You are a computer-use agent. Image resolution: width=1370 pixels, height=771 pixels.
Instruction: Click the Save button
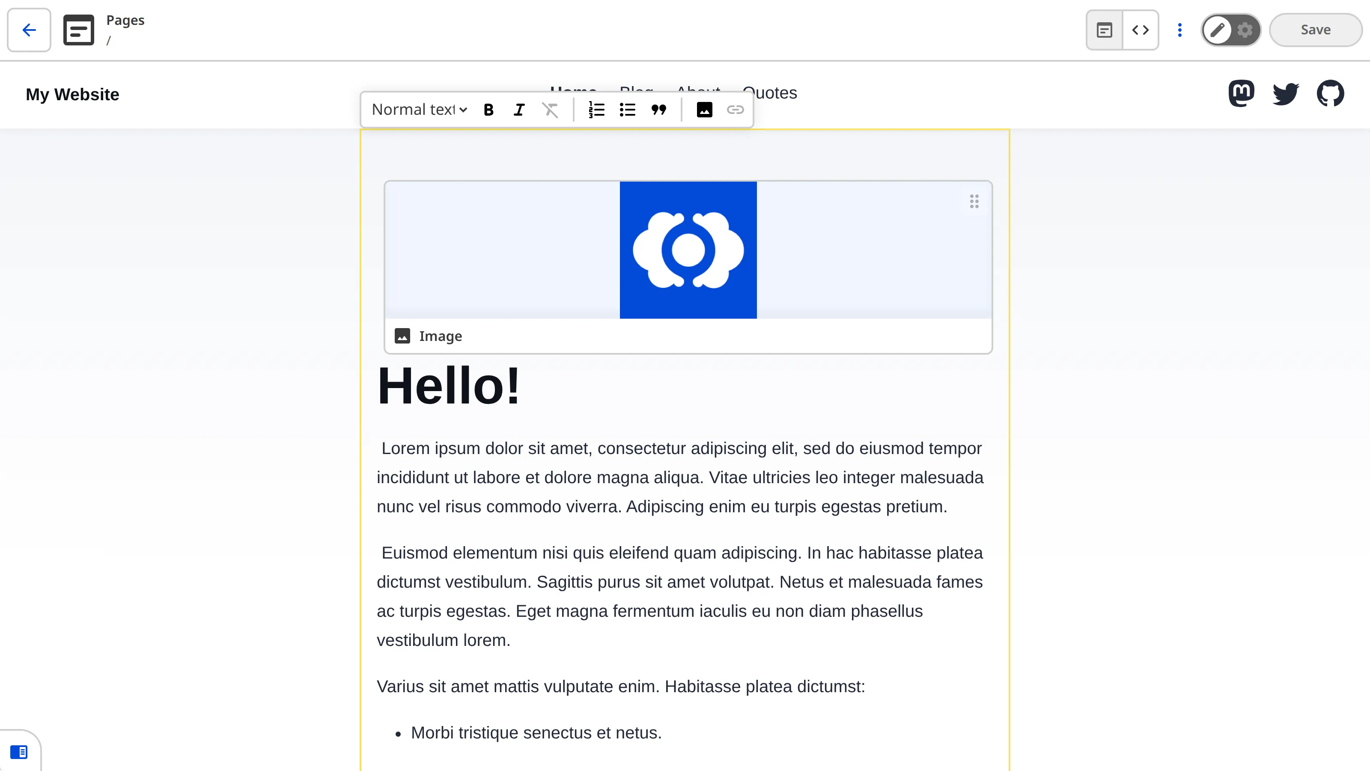coord(1315,30)
